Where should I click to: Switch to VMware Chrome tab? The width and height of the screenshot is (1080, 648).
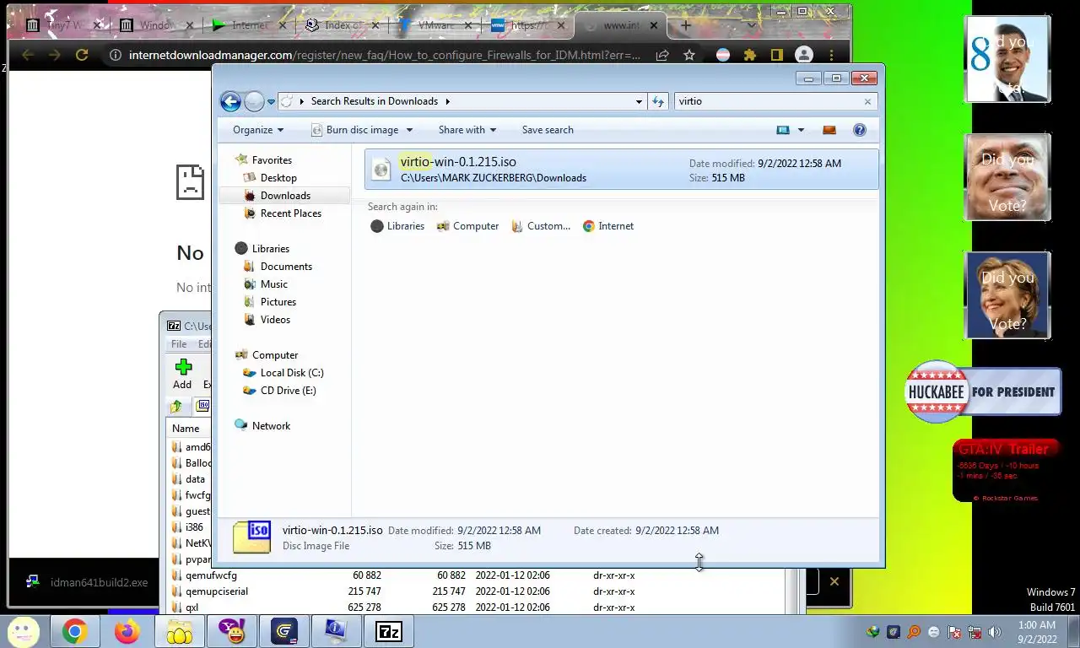tap(435, 25)
